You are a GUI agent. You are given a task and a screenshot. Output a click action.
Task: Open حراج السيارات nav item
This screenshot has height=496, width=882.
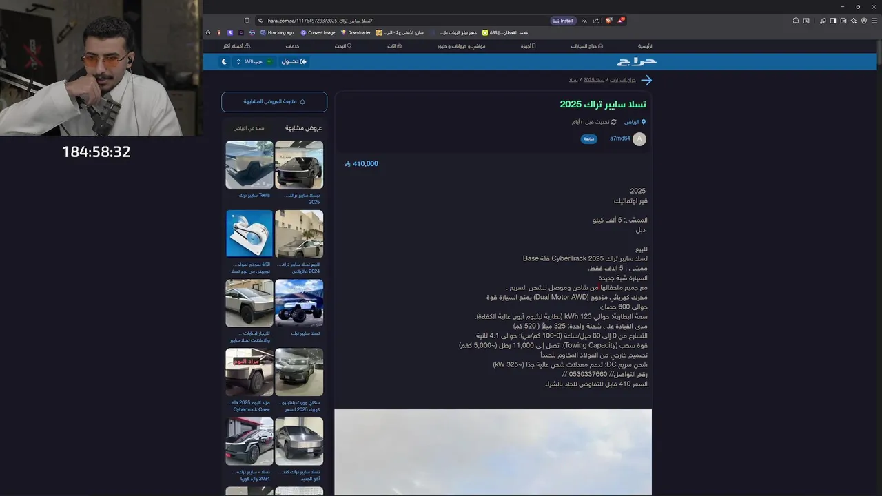(587, 46)
